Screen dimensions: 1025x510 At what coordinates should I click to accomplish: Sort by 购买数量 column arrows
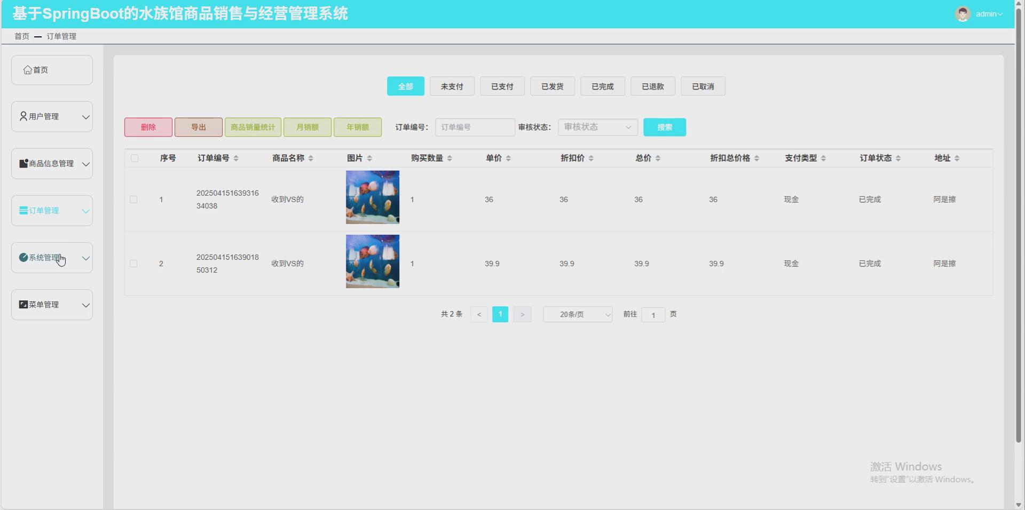click(x=450, y=158)
